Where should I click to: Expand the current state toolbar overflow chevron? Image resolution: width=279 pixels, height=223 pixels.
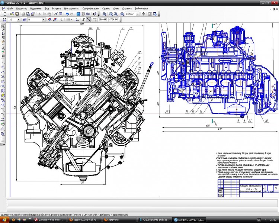coord(121,20)
